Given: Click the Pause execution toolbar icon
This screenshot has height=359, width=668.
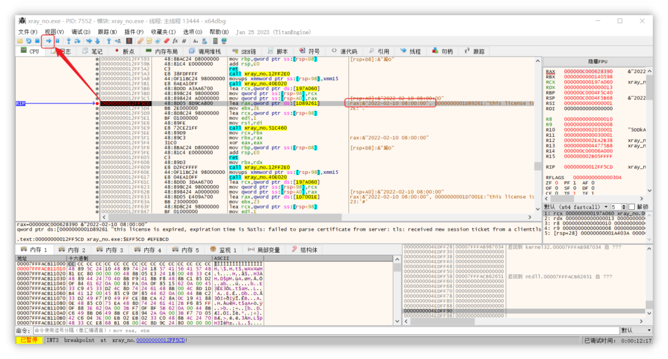Looking at the screenshot, I should [x=57, y=41].
